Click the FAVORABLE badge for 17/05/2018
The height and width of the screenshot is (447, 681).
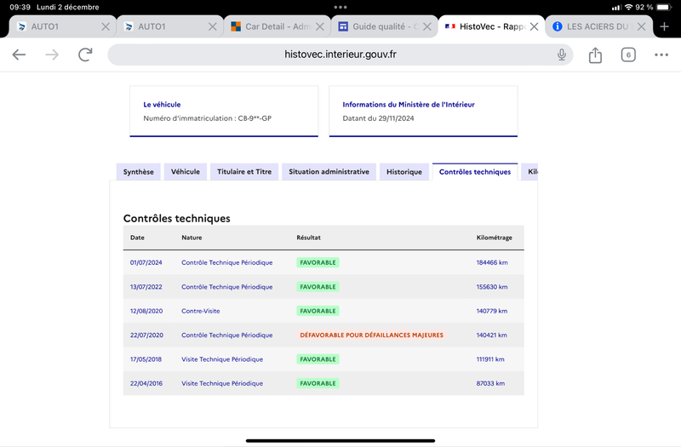(318, 359)
